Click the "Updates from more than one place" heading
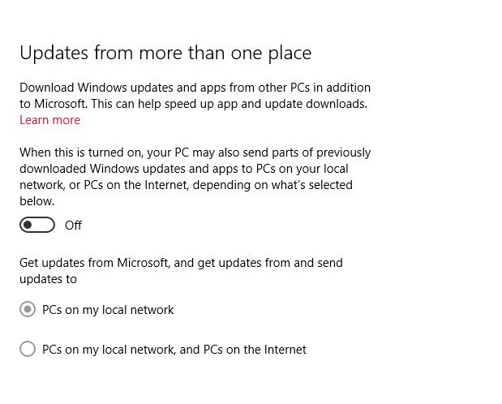This screenshot has width=502, height=404. click(x=165, y=53)
